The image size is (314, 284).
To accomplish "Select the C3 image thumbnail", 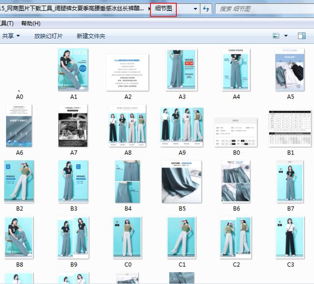I will pyautogui.click(x=290, y=237).
